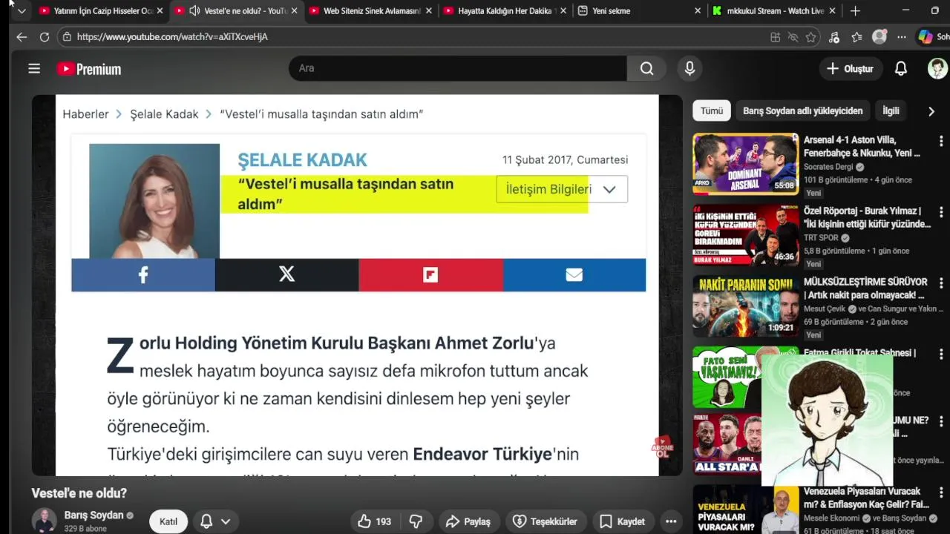950x534 pixels.
Task: Add this page to favorites with the star icon
Action: pyautogui.click(x=811, y=36)
